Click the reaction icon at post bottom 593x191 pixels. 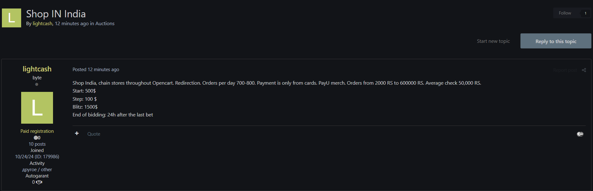(x=580, y=134)
